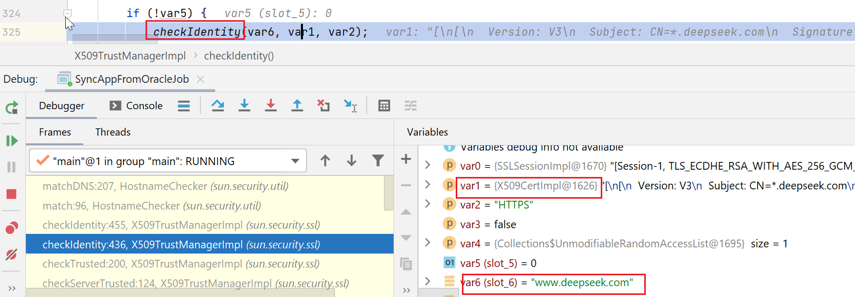Viewport: 855px width, 297px height.
Task: Toggle Mute Breakpoints
Action: [11, 254]
